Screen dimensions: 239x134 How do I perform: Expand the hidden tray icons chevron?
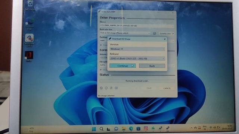[192, 128]
